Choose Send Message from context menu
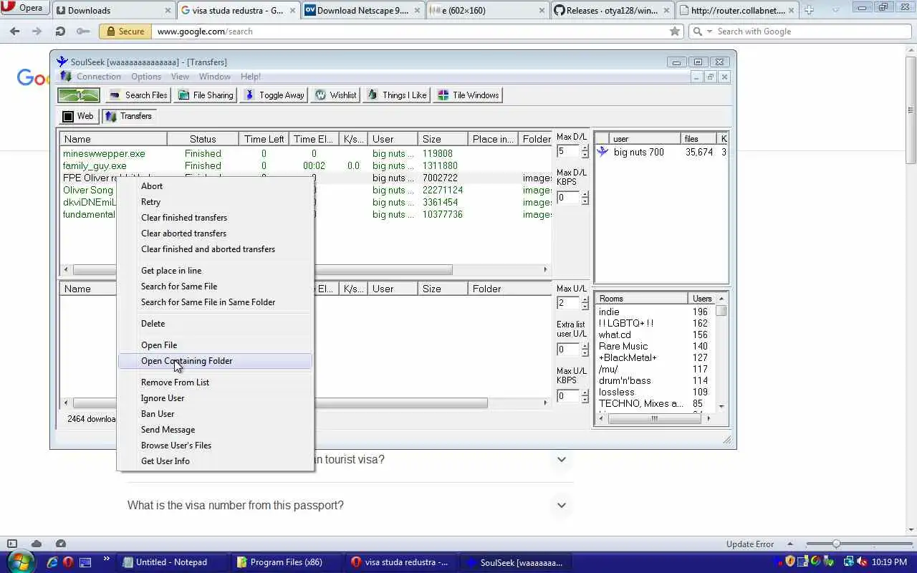 point(215,430)
